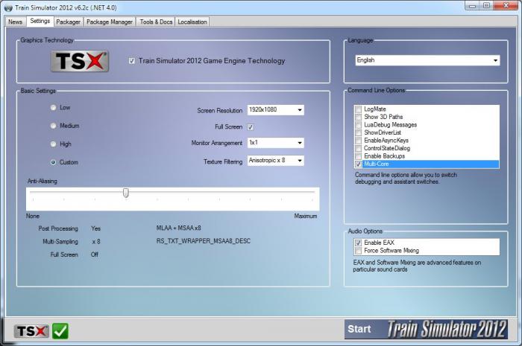This screenshot has width=522, height=346.
Task: Maximize the Train Simulator window
Action: click(486, 6)
